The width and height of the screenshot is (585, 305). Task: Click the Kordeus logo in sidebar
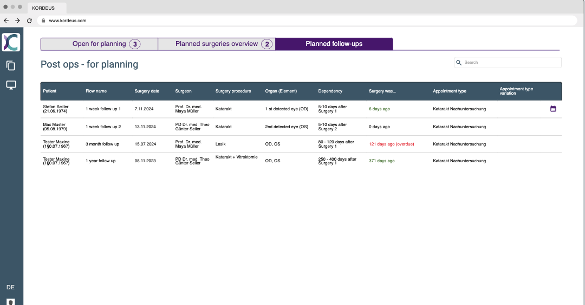pos(11,42)
